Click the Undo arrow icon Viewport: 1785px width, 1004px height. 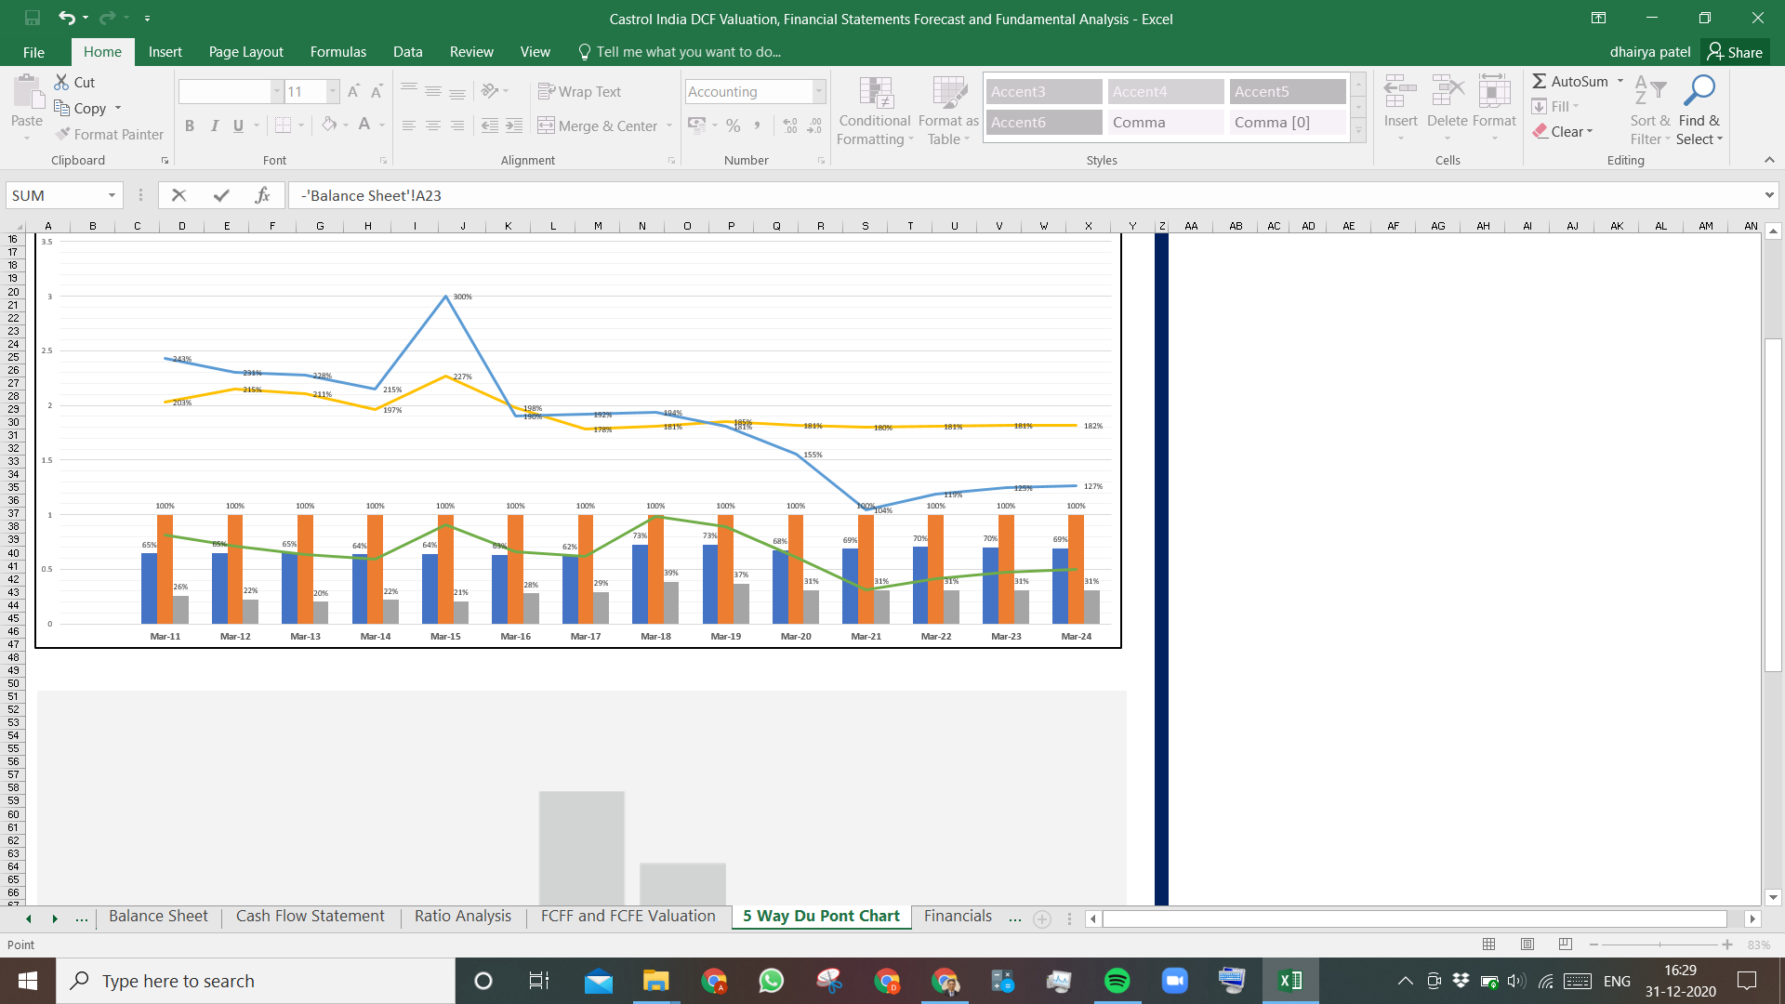(x=66, y=18)
